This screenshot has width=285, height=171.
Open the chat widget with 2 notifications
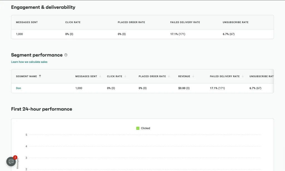pos(11,161)
